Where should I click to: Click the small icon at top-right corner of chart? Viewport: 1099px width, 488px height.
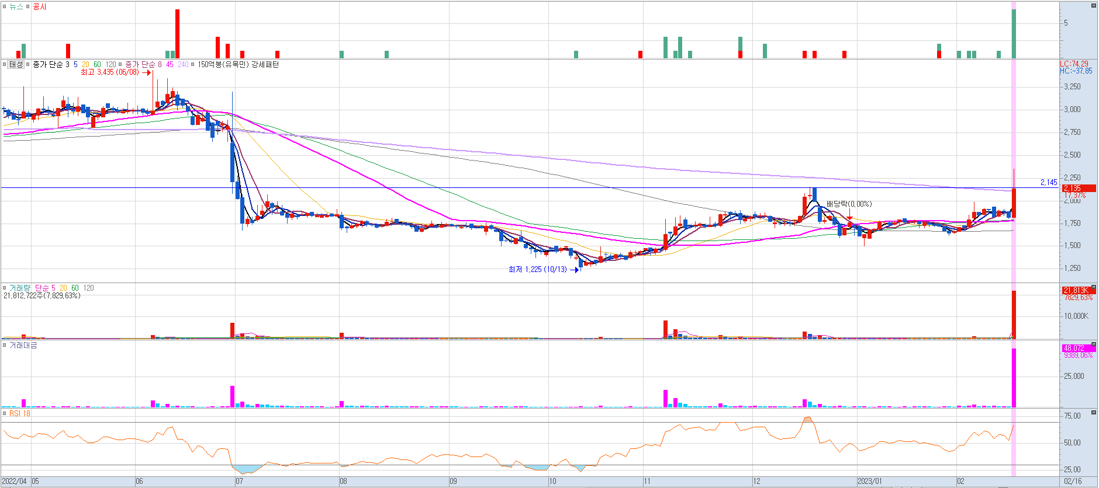(1093, 6)
